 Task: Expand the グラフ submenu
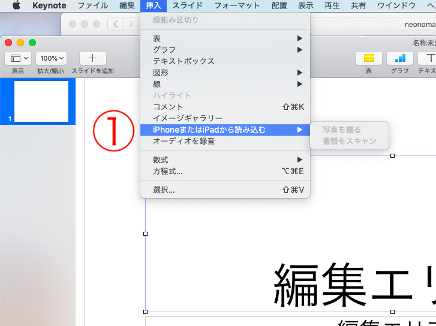225,50
